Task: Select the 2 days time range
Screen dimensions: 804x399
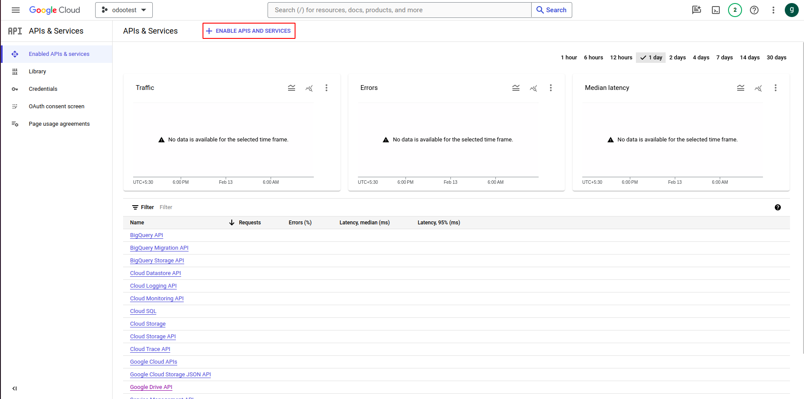Action: 677,58
